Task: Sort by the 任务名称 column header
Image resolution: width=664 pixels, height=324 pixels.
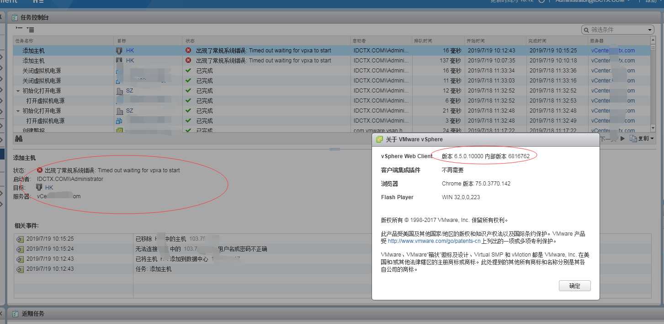Action: coord(64,41)
